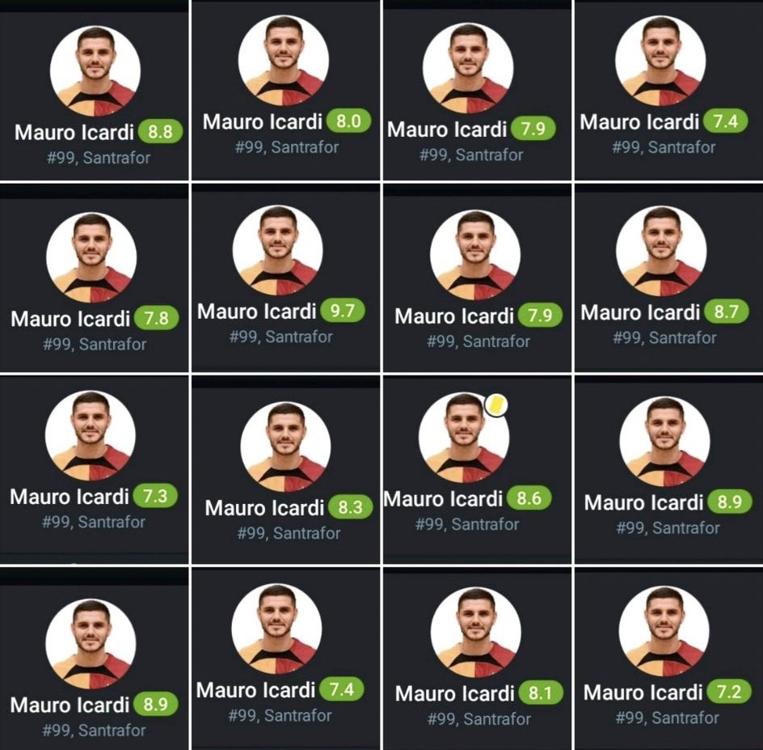Click Mauro Icardi name beside 8.0 rating

[x=263, y=121]
